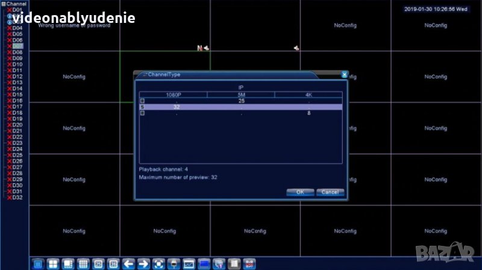482x270 pixels.
Task: Go to next channel page arrow
Action: [x=143, y=263]
